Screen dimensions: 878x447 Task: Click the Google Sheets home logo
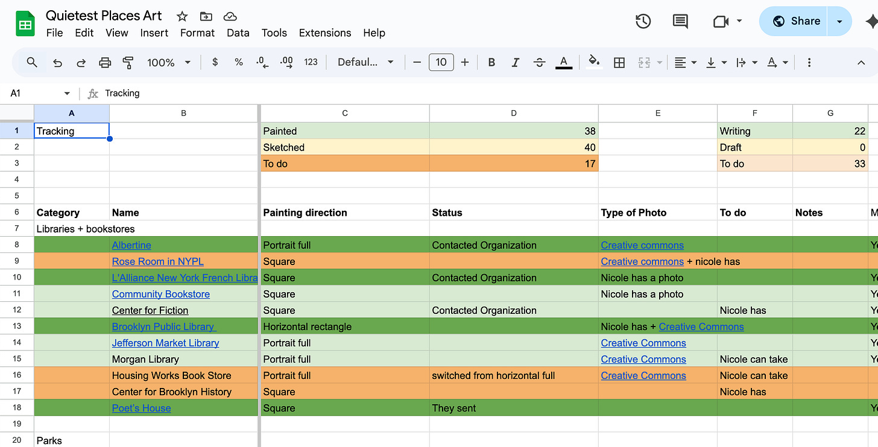(25, 24)
